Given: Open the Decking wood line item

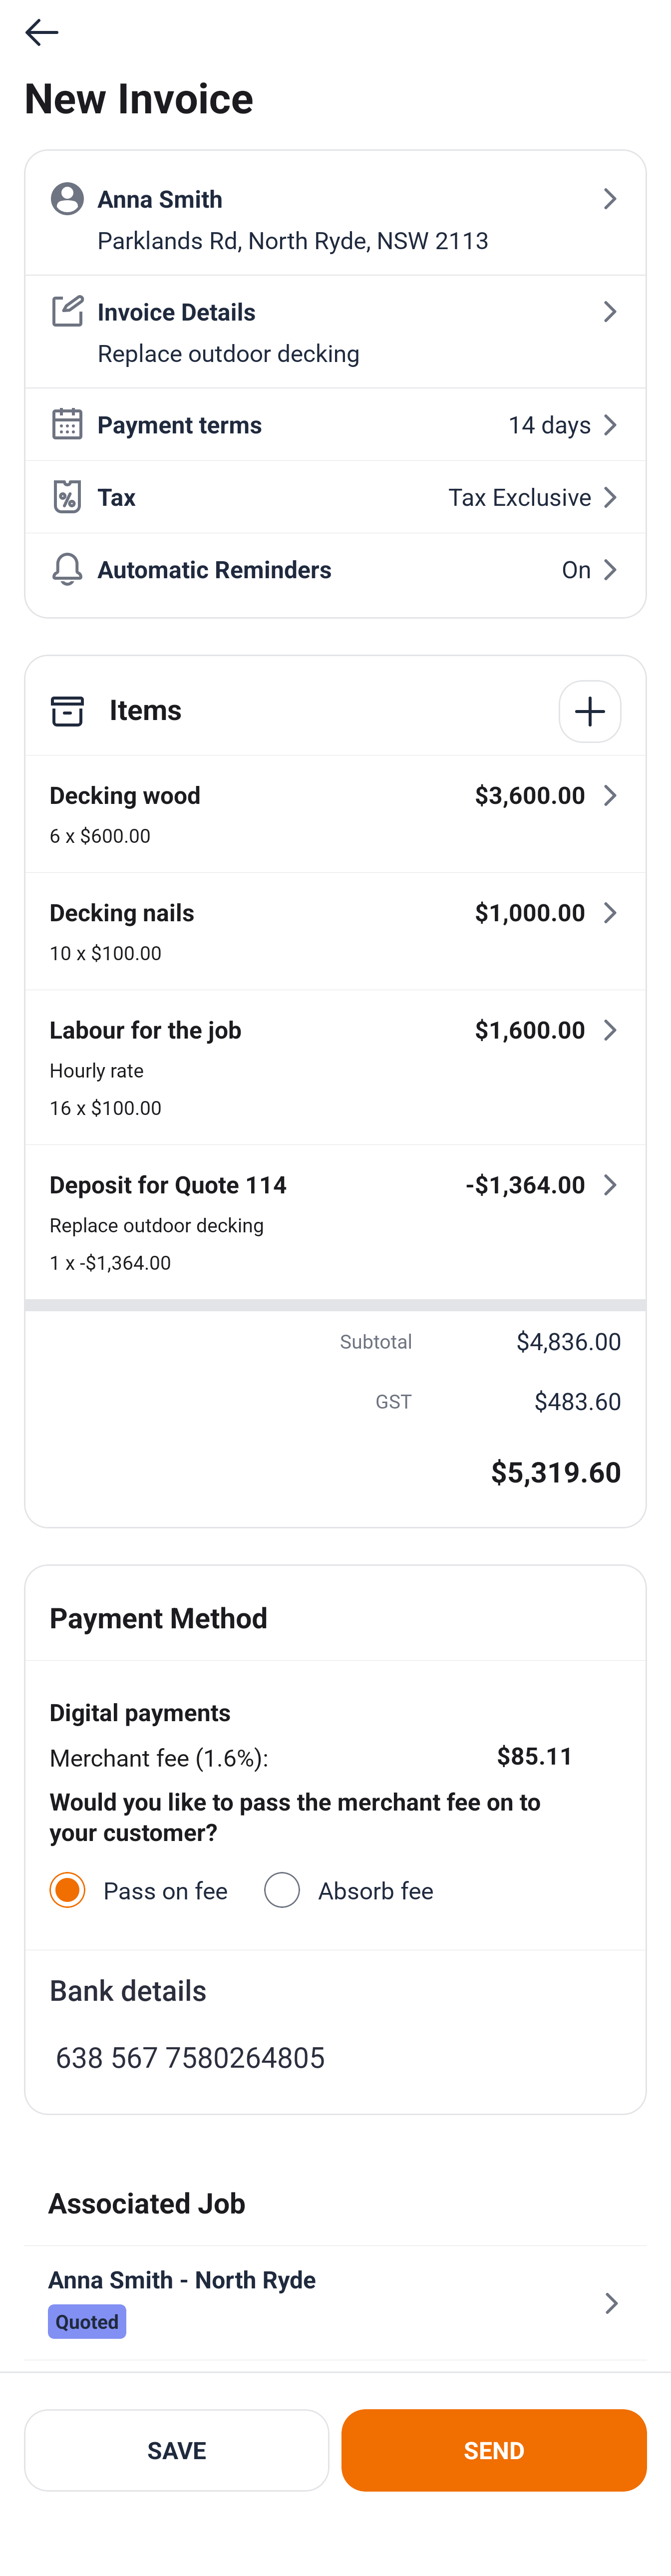Looking at the screenshot, I should [334, 813].
